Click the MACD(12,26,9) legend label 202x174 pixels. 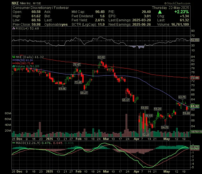point(28,143)
